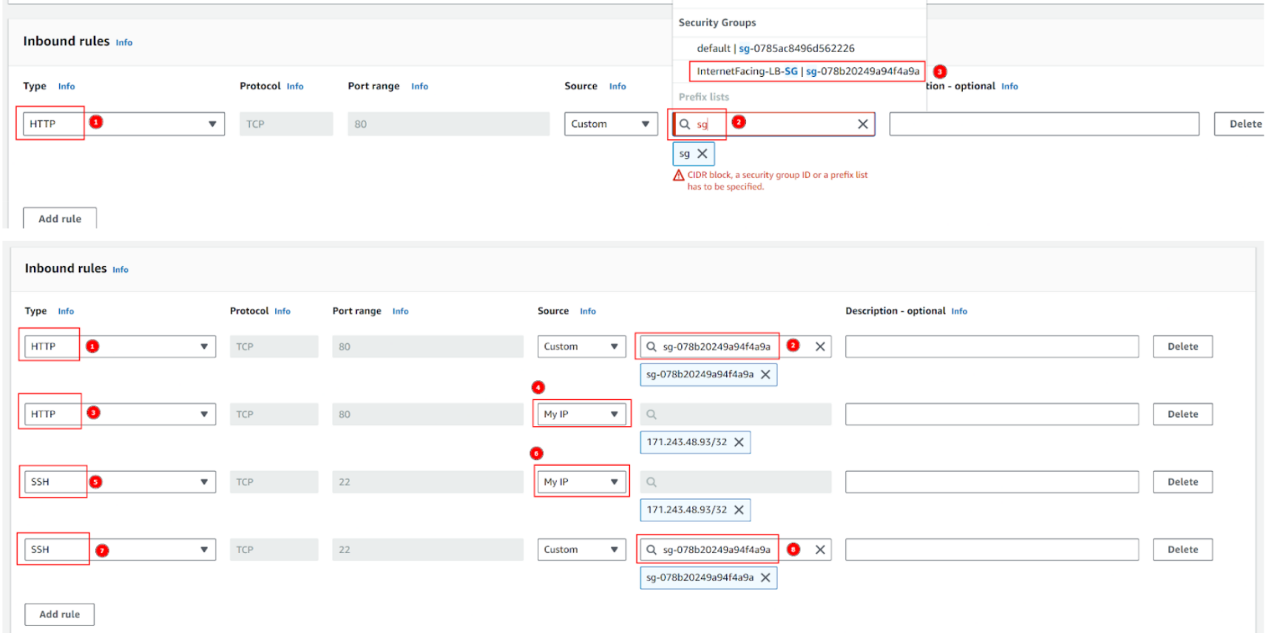Image resolution: width=1266 pixels, height=633 pixels.
Task: Focus source search of lower HTTP Custom rule
Action: [x=736, y=346]
